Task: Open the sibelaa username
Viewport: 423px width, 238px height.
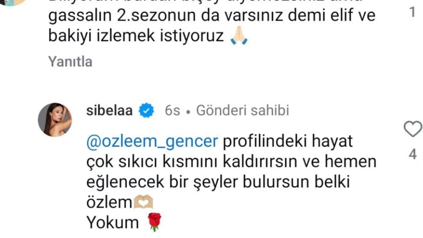Action: click(x=109, y=111)
